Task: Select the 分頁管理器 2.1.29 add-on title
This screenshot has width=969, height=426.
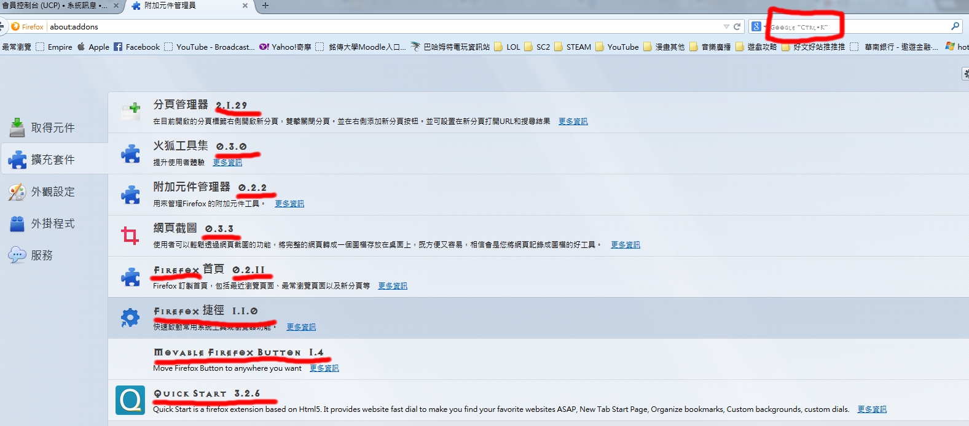Action: tap(200, 105)
